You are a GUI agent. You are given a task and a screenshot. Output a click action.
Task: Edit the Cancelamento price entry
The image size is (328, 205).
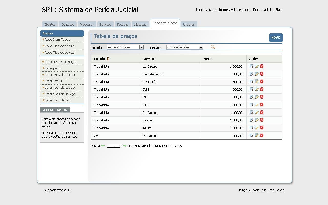point(257,74)
